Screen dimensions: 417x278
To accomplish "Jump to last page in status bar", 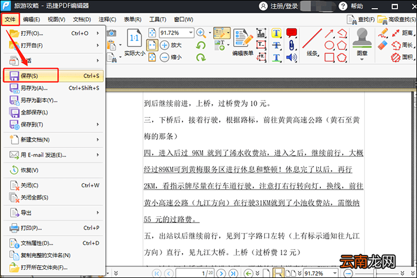I will 233,273.
